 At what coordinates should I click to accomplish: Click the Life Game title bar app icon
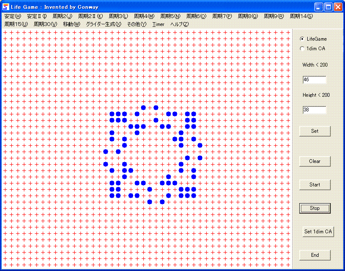click(6, 7)
